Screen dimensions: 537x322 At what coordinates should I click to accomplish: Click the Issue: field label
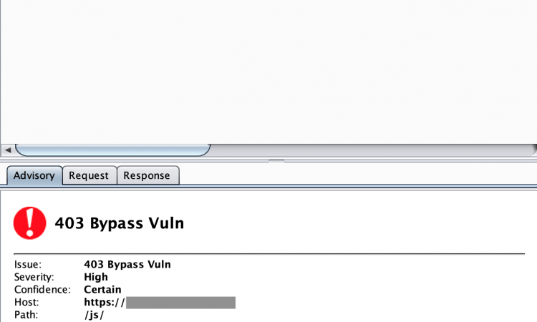(x=28, y=265)
